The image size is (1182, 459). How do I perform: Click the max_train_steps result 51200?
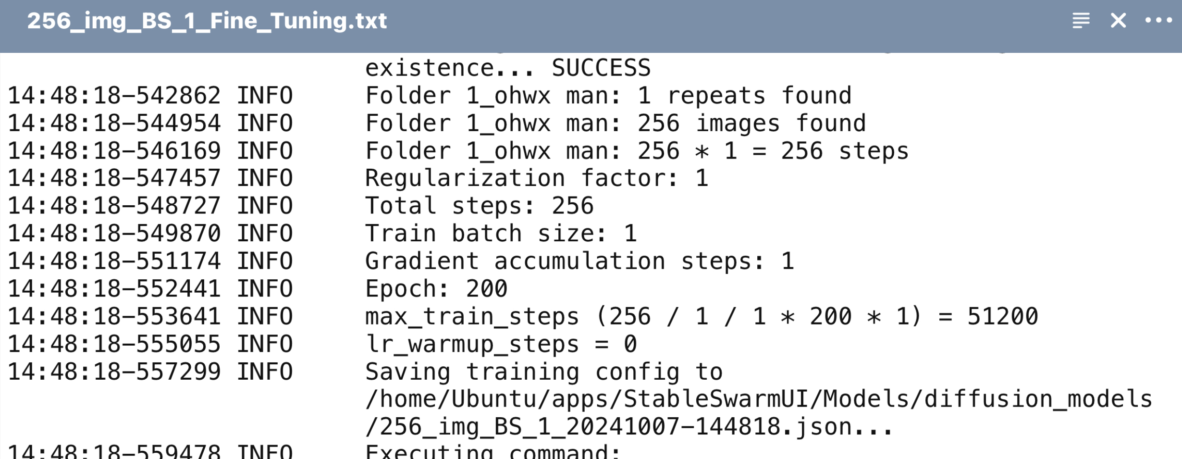point(1002,317)
